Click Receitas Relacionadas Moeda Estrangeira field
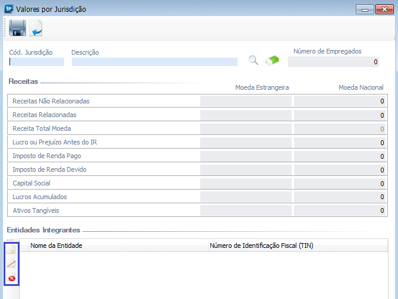The height and width of the screenshot is (299, 398). tap(246, 115)
